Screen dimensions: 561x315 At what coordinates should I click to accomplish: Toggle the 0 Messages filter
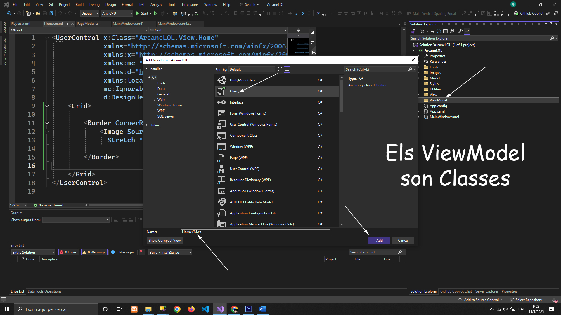[122, 252]
